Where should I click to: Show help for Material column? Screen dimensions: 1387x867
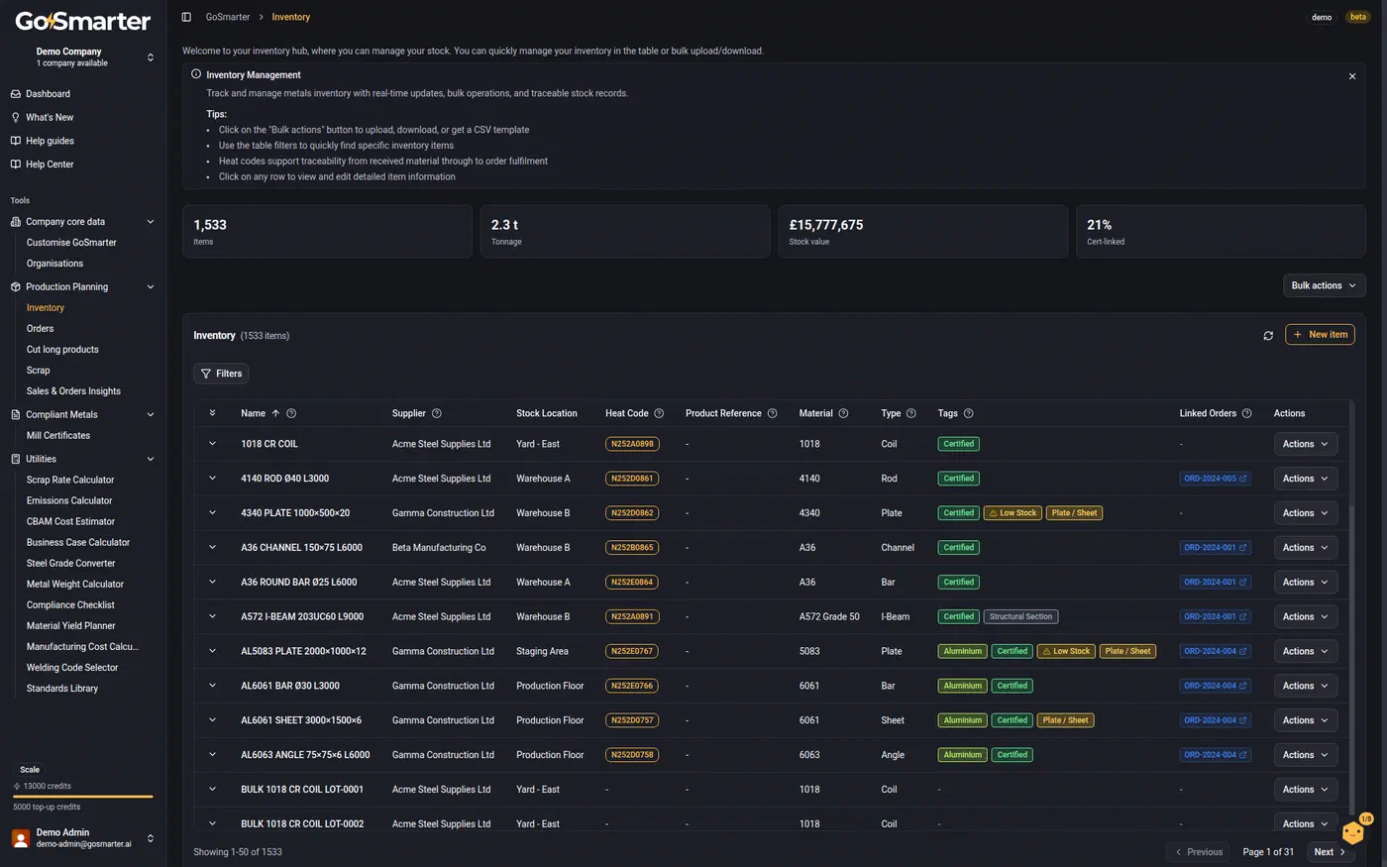(x=843, y=413)
